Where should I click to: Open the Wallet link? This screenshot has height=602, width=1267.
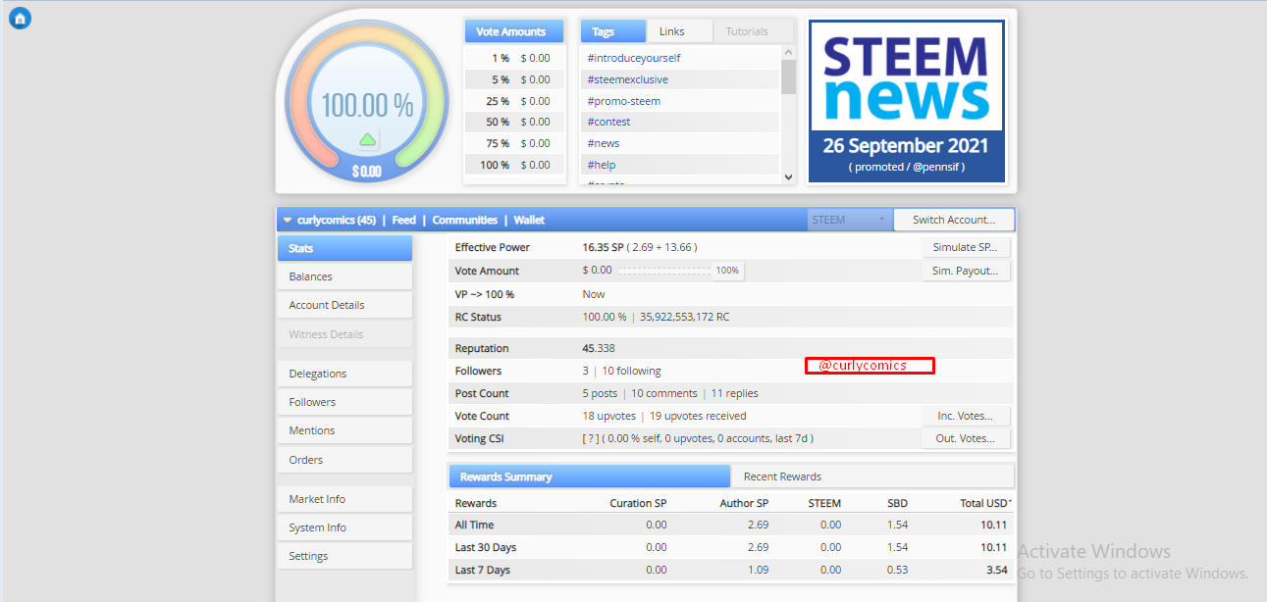[529, 221]
